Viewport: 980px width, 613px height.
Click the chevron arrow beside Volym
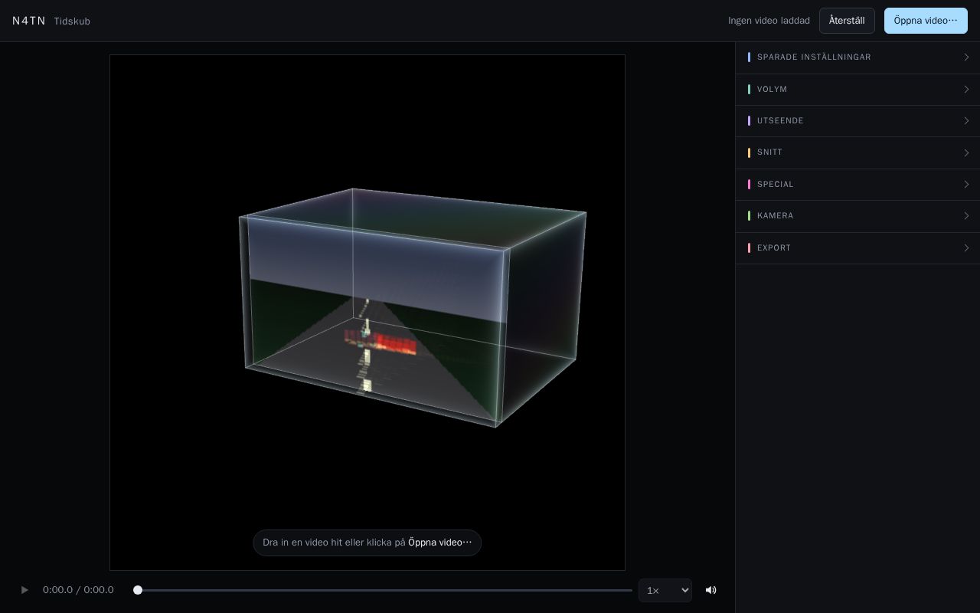(966, 90)
